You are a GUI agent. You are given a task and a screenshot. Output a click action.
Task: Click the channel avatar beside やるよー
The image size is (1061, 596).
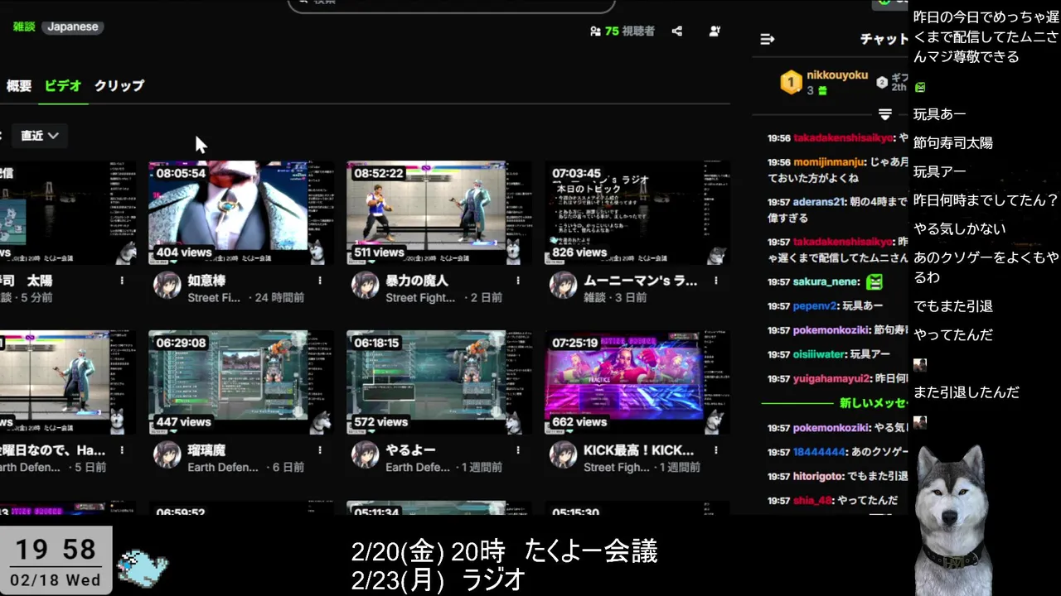click(x=365, y=454)
